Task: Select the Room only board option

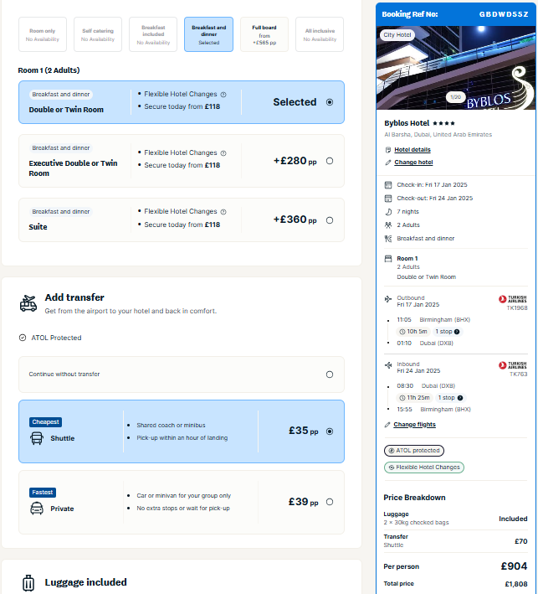Action: point(43,34)
